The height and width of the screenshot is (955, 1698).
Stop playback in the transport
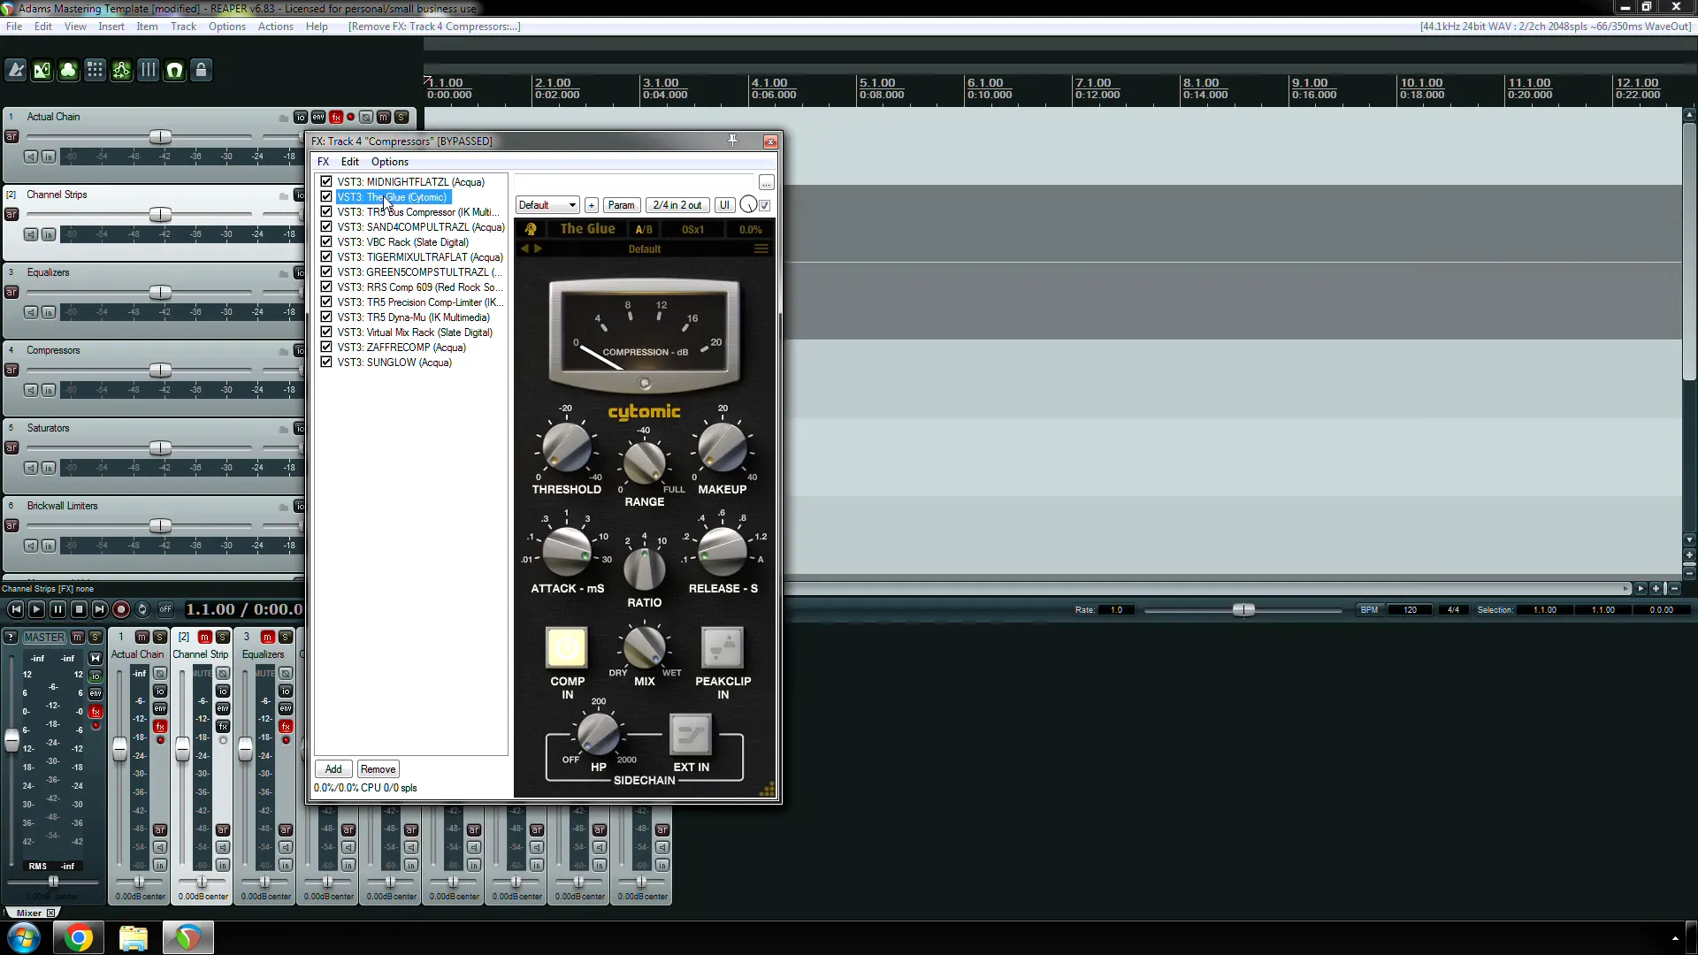pyautogui.click(x=79, y=609)
